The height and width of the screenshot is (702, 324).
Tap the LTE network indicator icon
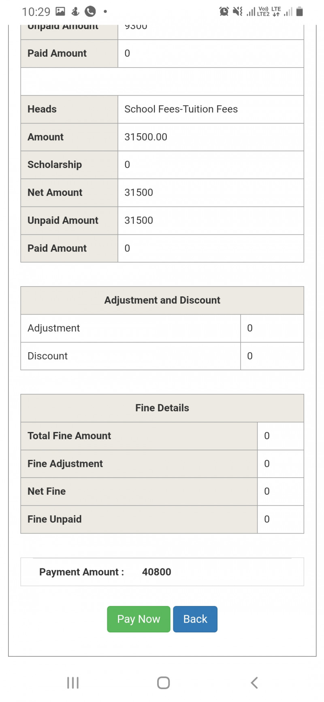pyautogui.click(x=276, y=11)
